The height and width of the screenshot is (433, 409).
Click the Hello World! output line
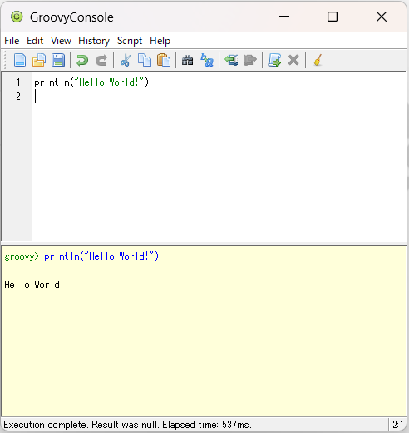click(x=34, y=285)
